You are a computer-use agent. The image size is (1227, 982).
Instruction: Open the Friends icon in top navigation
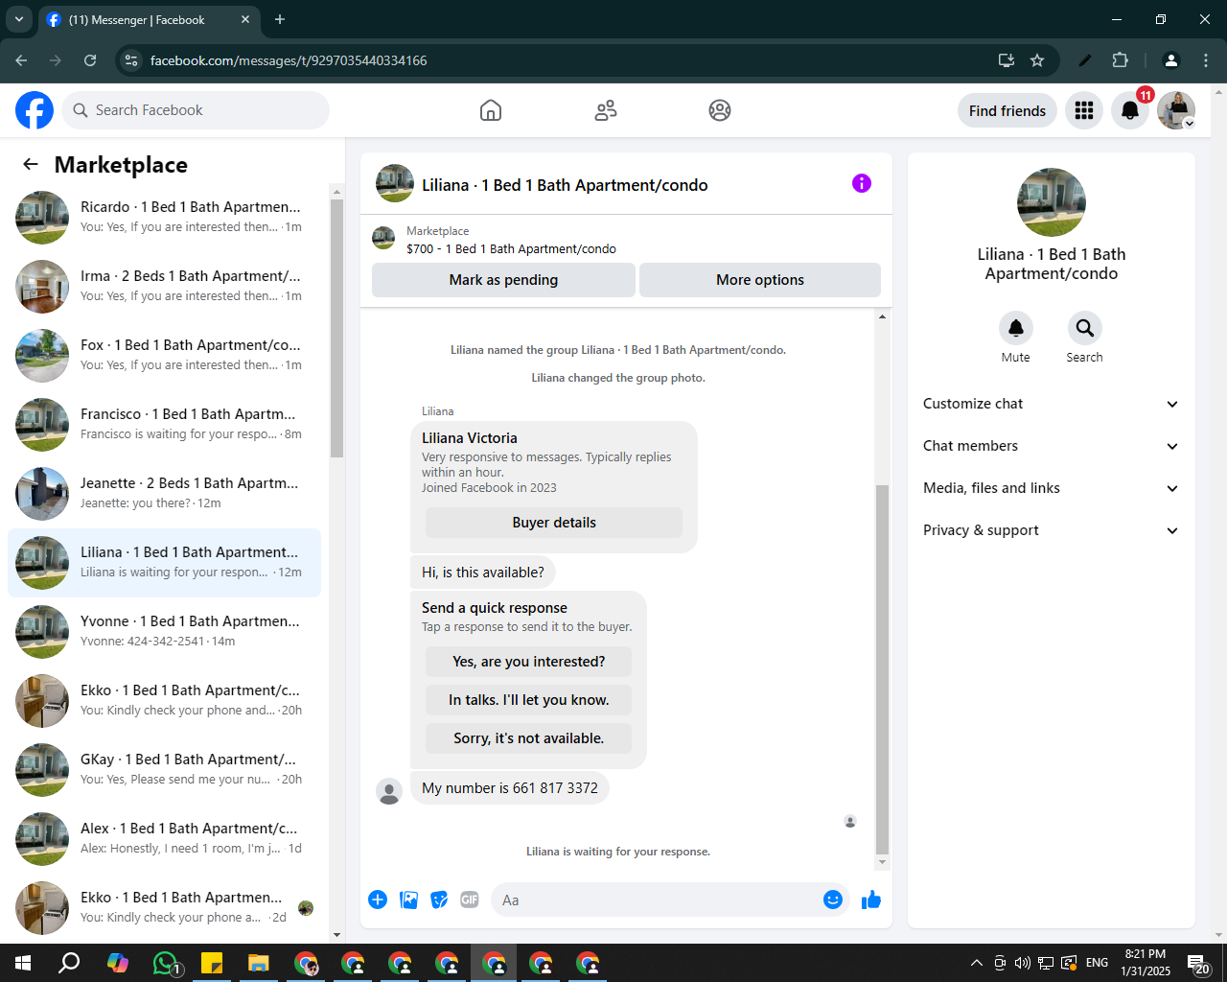tap(606, 110)
